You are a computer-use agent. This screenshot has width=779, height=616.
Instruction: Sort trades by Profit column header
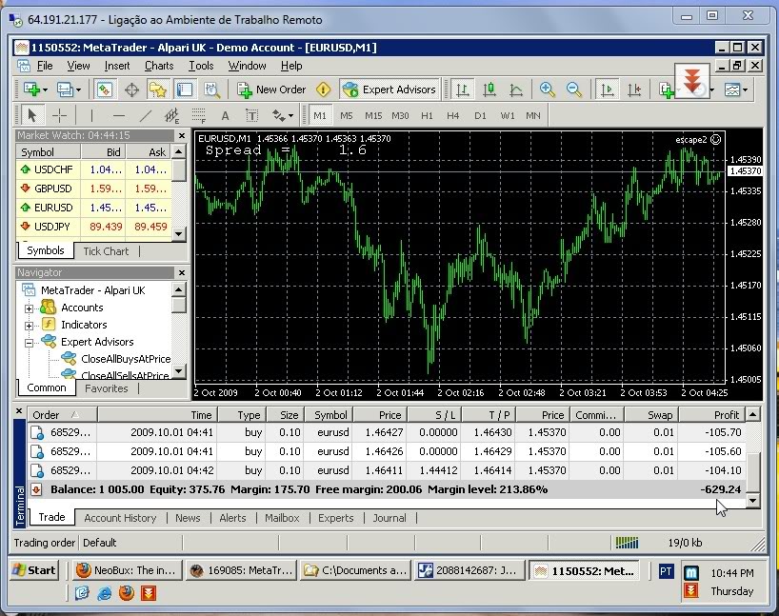712,415
